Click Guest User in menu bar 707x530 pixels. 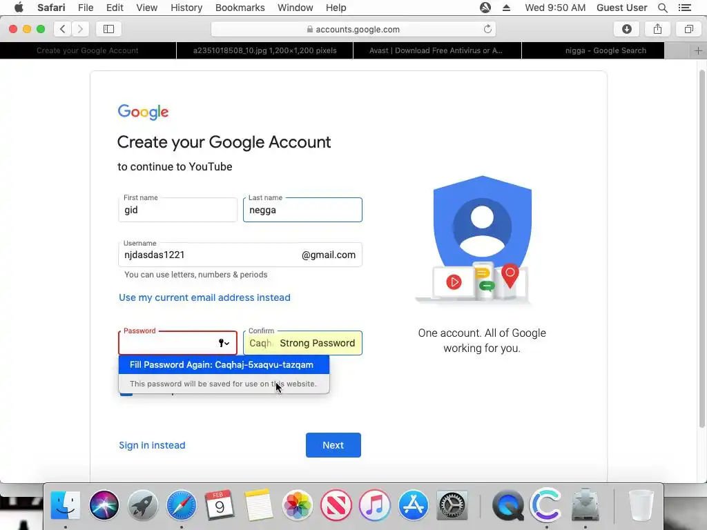click(621, 8)
